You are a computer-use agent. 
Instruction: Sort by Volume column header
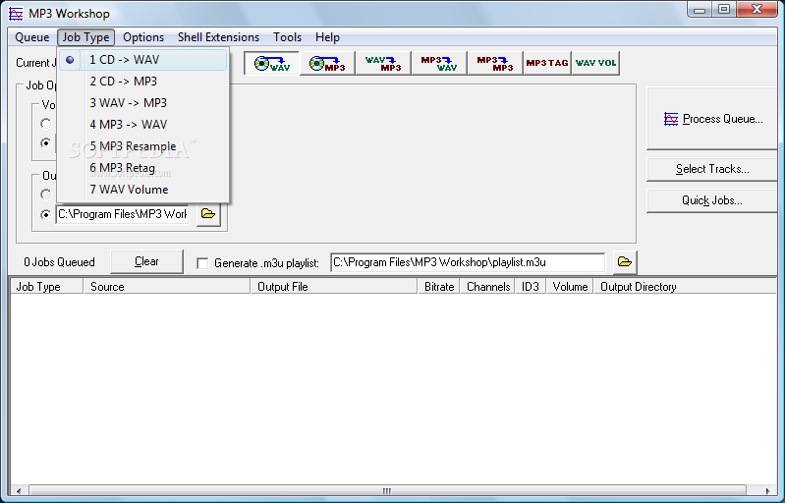(570, 287)
